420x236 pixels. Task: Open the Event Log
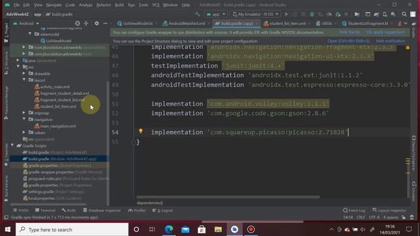[354, 210]
